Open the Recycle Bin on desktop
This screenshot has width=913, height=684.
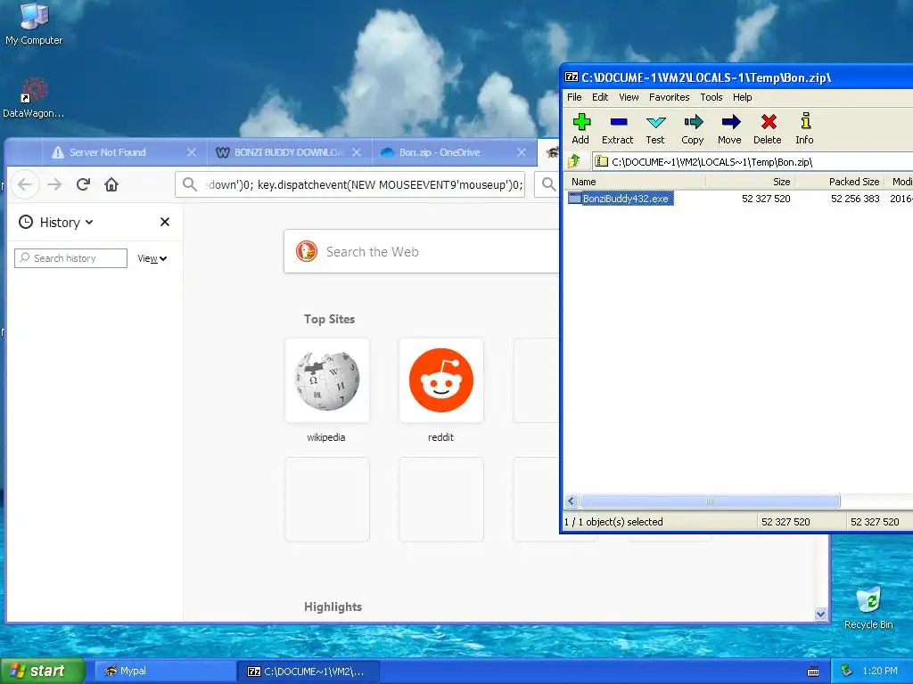[868, 607]
